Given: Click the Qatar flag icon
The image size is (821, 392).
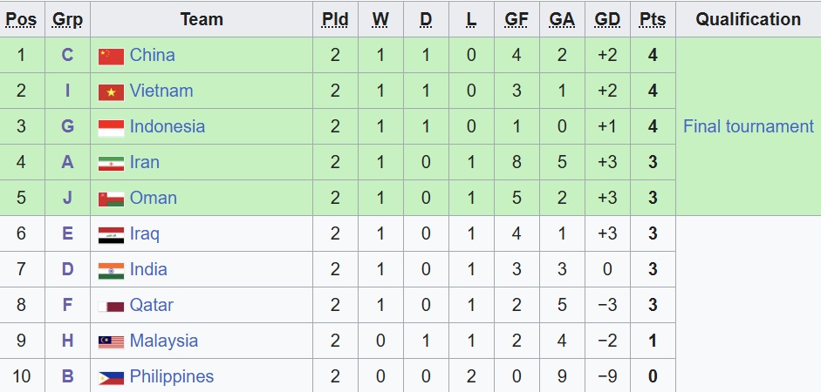Looking at the screenshot, I should tap(111, 307).
